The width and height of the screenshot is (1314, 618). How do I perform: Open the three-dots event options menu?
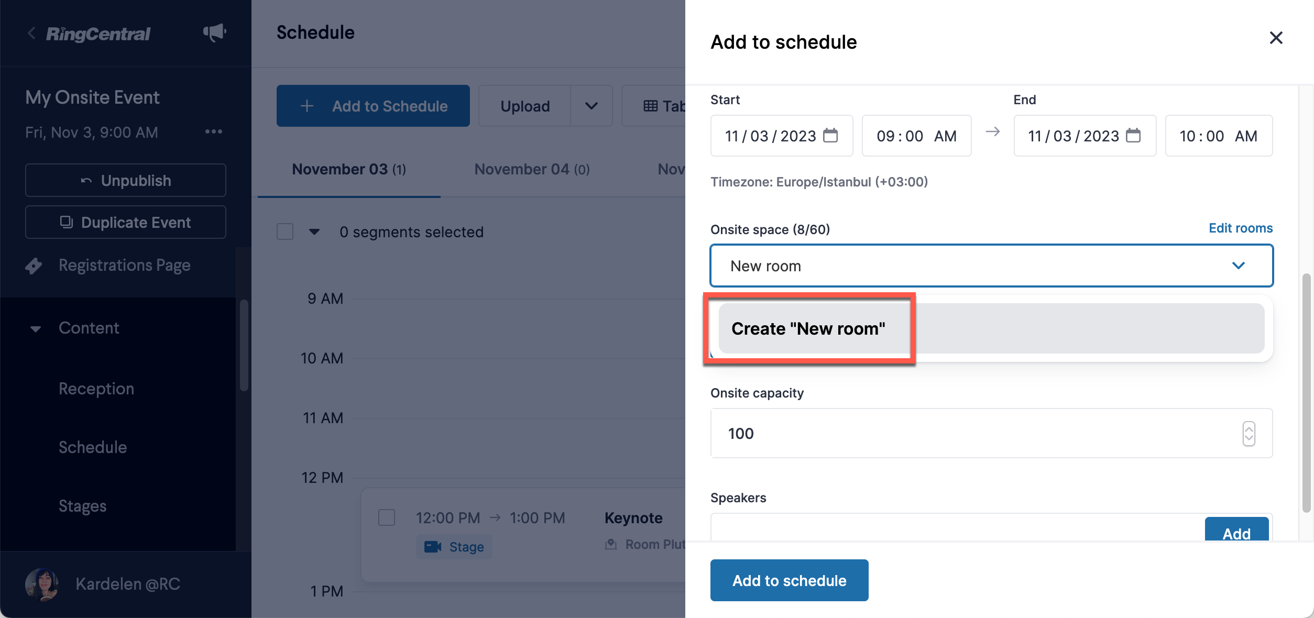coord(214,131)
